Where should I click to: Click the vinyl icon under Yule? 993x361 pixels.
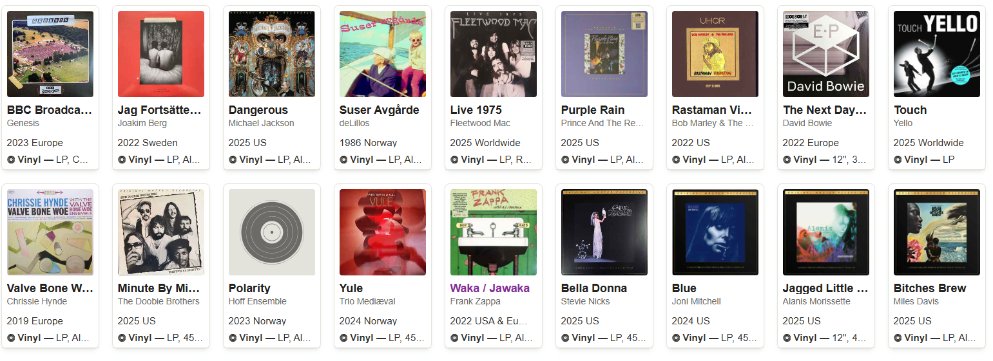click(343, 338)
